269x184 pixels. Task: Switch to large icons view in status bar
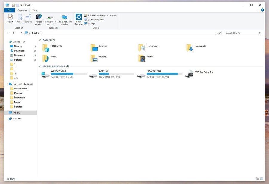coord(262,179)
